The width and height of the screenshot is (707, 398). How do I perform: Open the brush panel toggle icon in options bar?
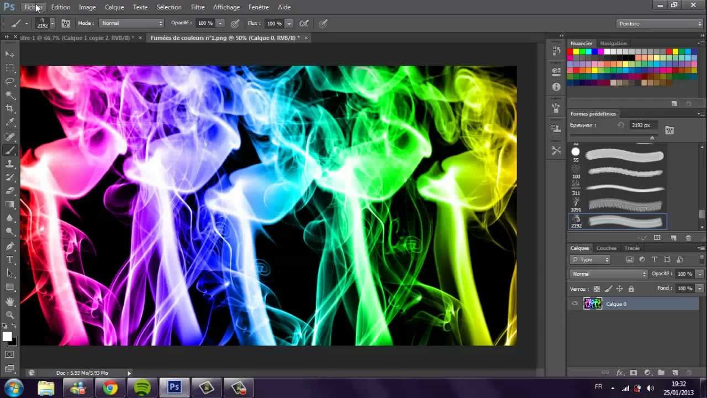(65, 23)
